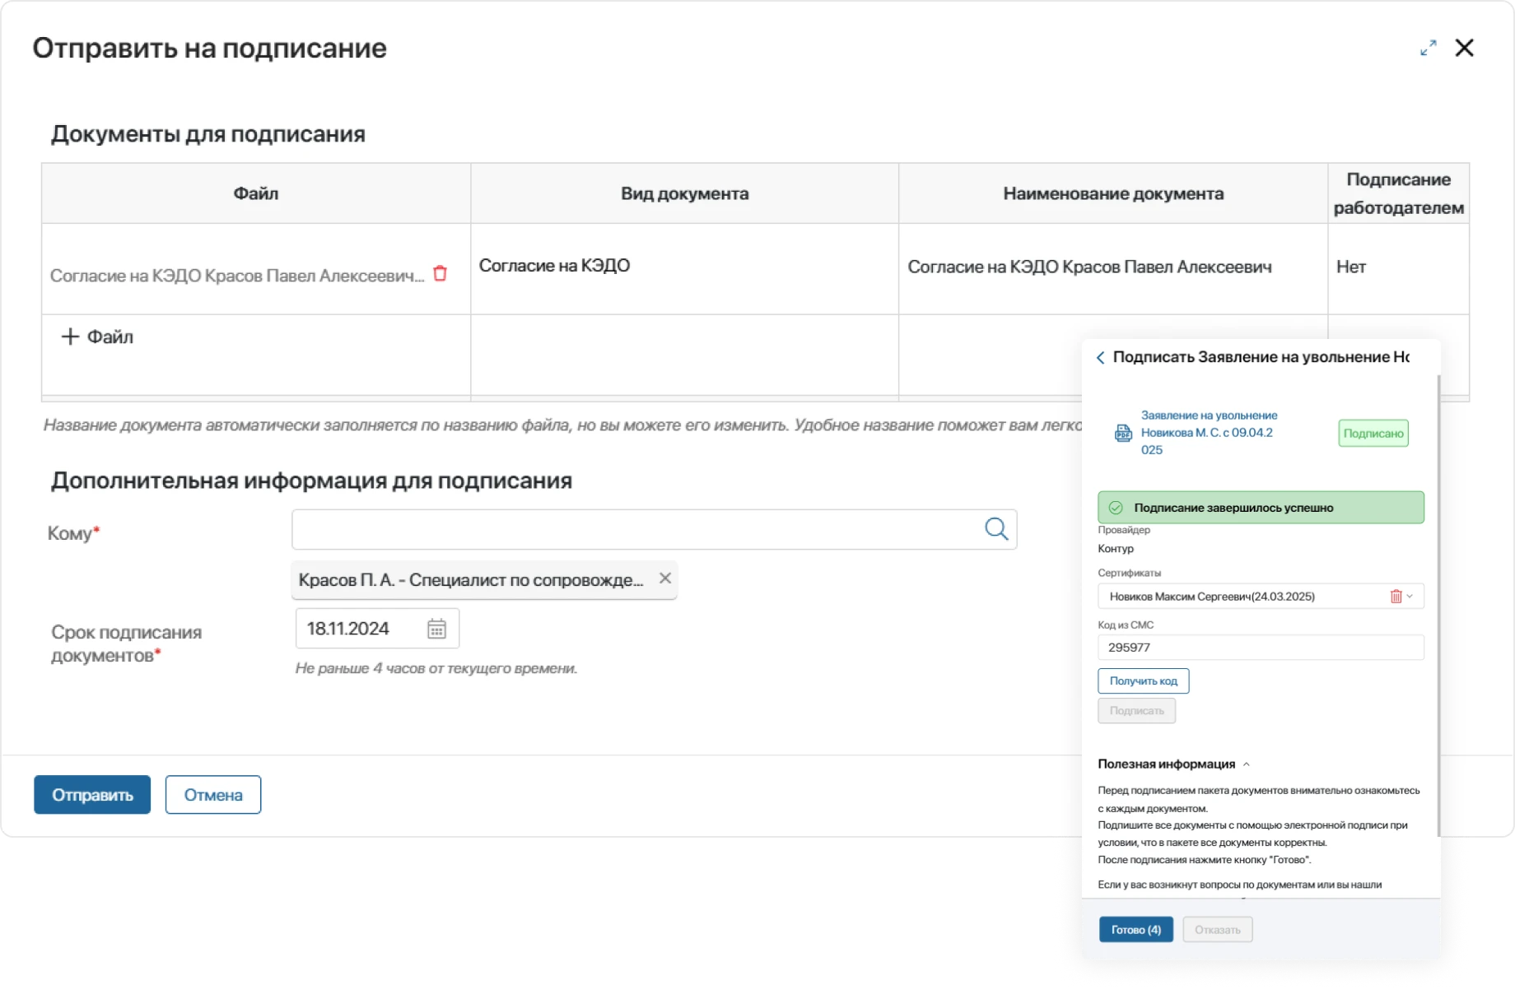Open the search magnifier in the Кому field
Image resolution: width=1515 pixels, height=994 pixels.
pyautogui.click(x=997, y=529)
